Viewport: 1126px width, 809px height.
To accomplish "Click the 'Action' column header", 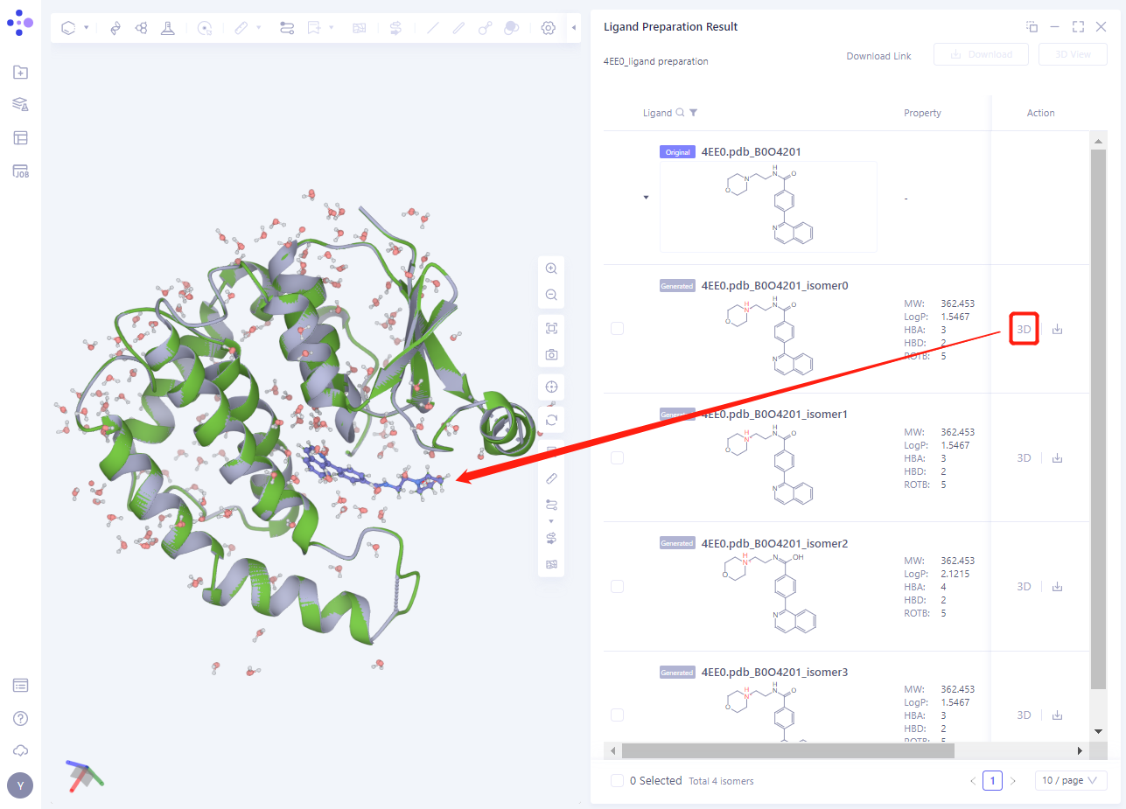I will 1040,113.
